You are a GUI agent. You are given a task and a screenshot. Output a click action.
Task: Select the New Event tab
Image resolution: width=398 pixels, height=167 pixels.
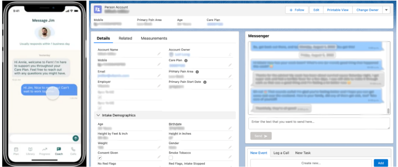pos(258,153)
